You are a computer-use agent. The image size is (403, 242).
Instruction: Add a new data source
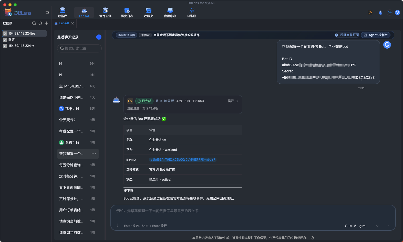click(46, 23)
